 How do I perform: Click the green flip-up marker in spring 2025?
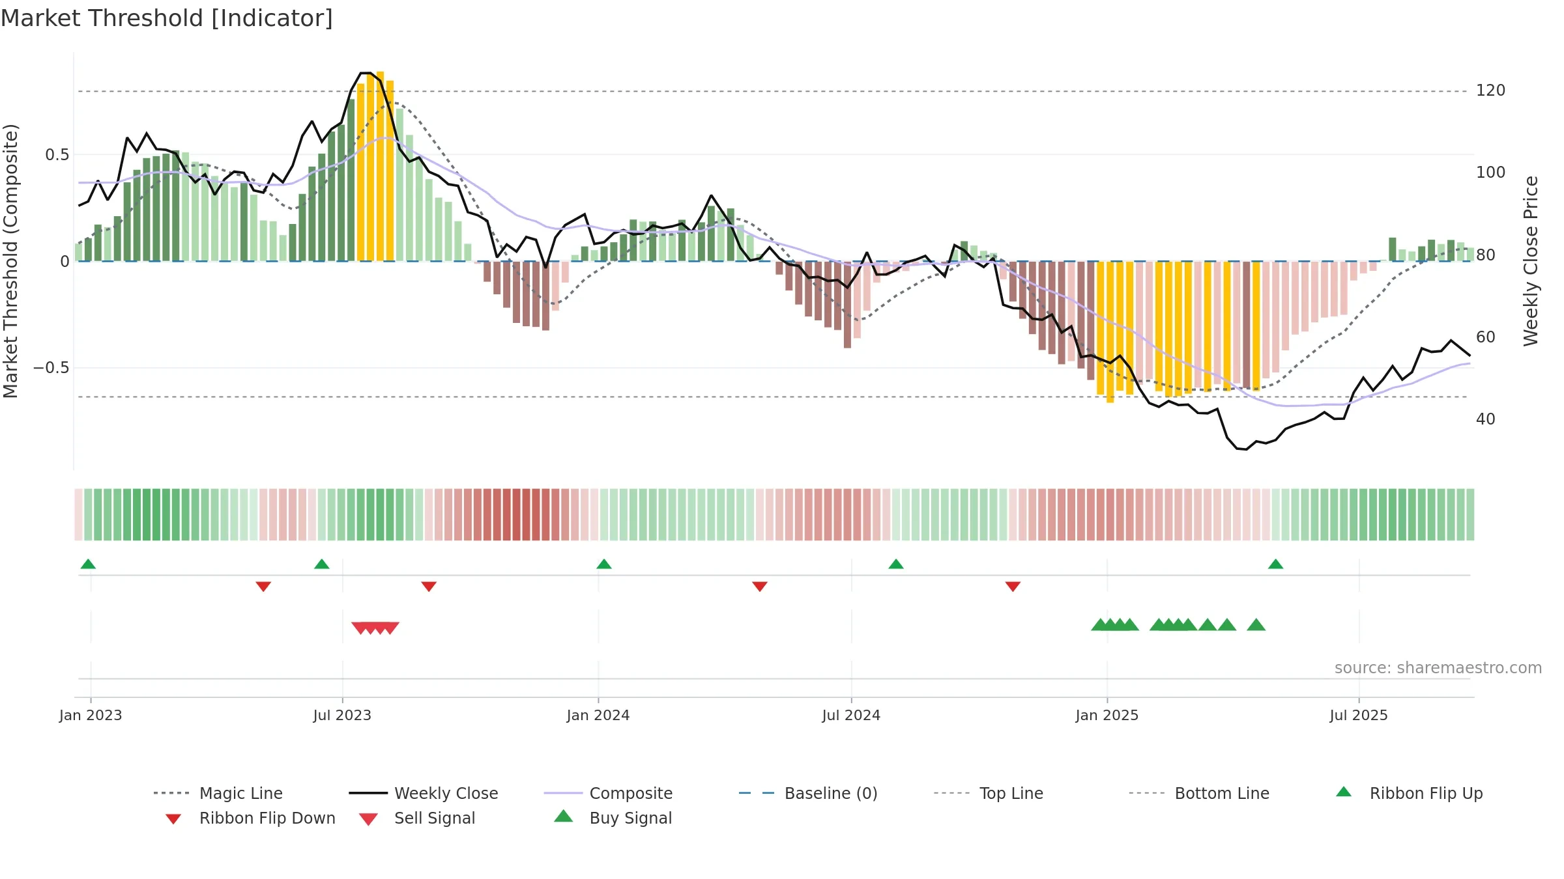[1276, 564]
